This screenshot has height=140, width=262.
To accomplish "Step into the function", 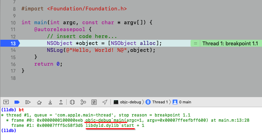I will pos(50,102).
